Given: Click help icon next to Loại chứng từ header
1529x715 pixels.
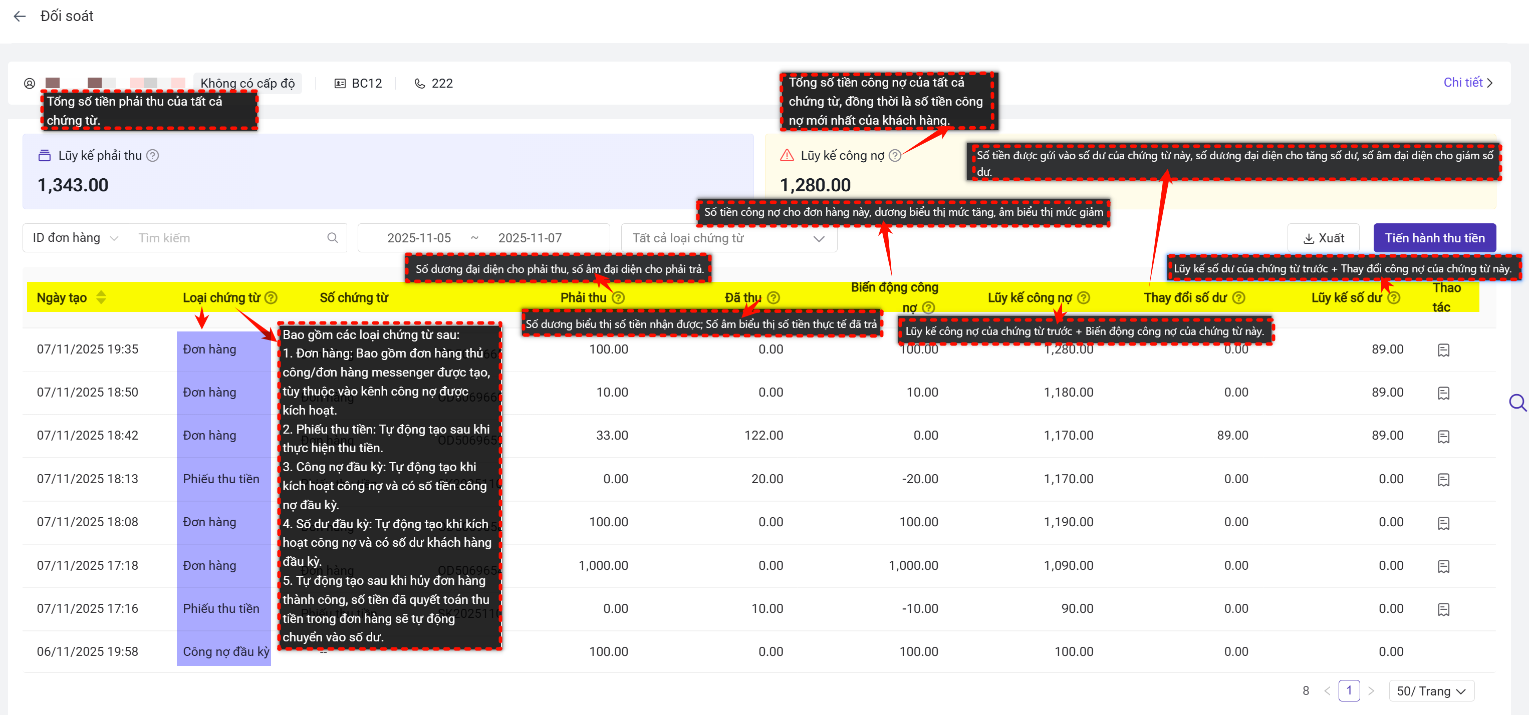Looking at the screenshot, I should 271,298.
